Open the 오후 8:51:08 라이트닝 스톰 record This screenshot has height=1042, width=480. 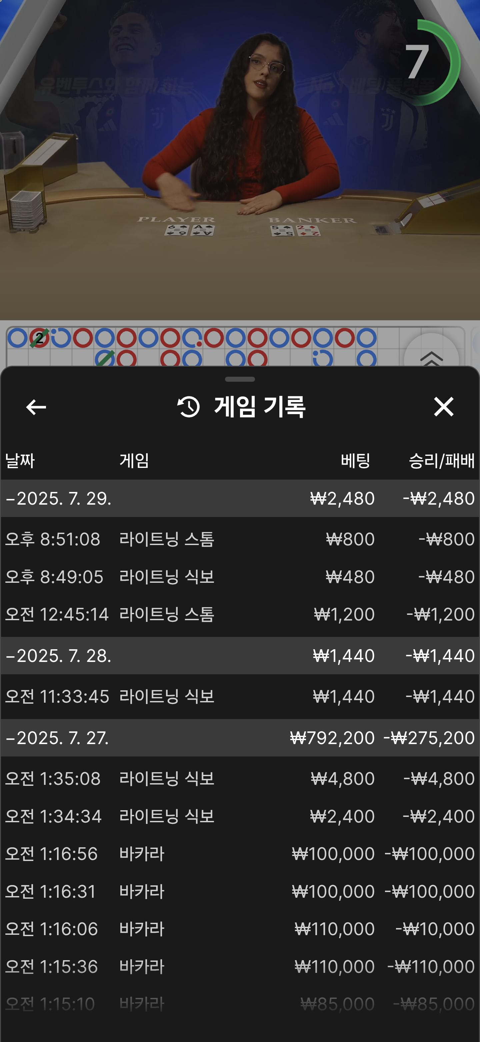click(x=240, y=539)
